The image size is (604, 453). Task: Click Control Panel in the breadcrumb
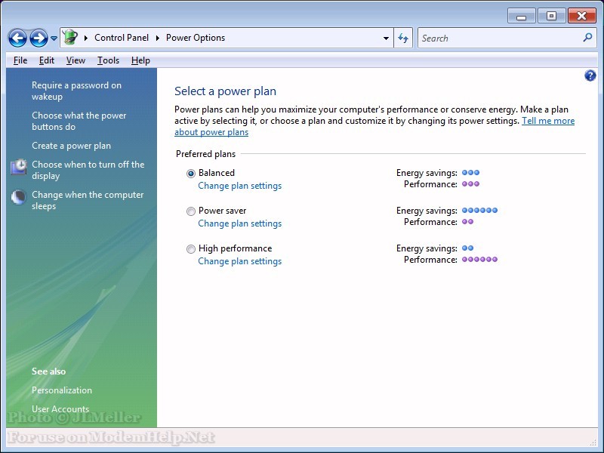pos(122,38)
